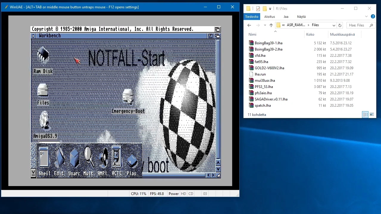Click the new folder icon in title bar
Viewport: 381px width, 214px height.
point(264,9)
